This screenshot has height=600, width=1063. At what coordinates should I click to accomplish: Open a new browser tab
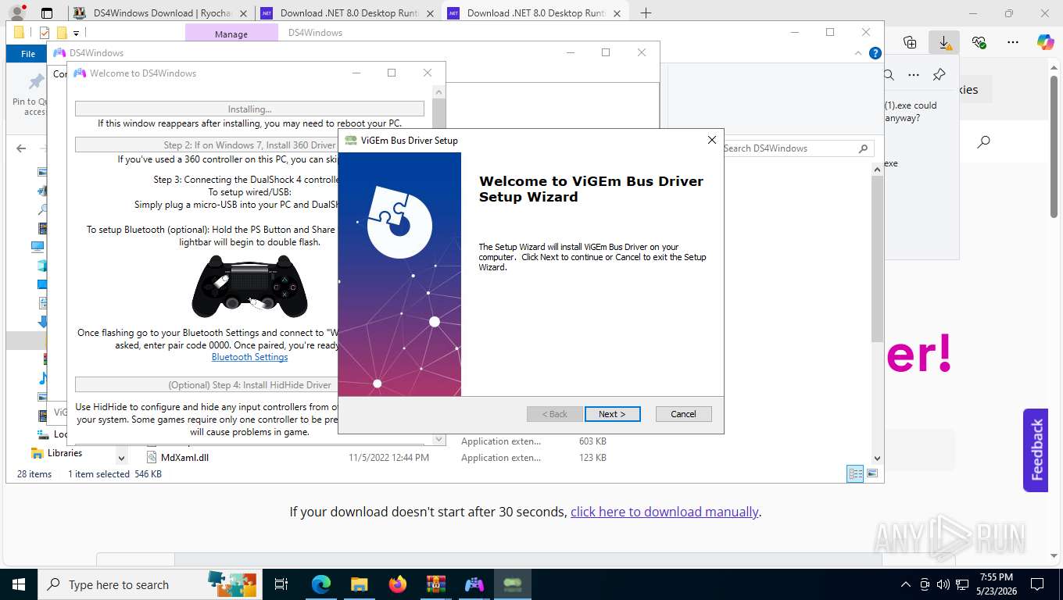click(x=646, y=13)
